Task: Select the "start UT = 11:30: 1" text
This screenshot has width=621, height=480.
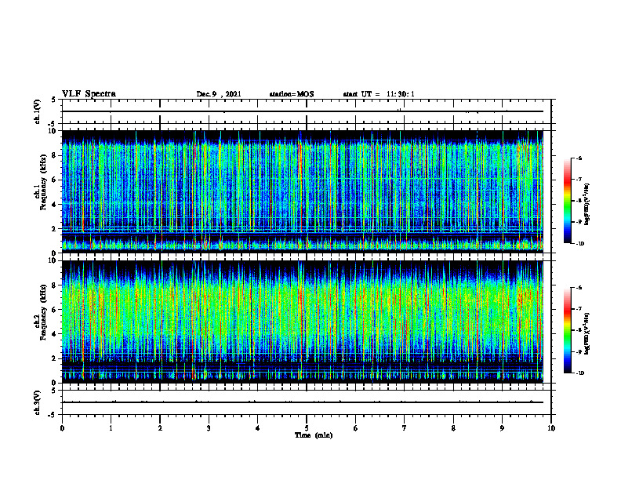Action: pyautogui.click(x=379, y=94)
